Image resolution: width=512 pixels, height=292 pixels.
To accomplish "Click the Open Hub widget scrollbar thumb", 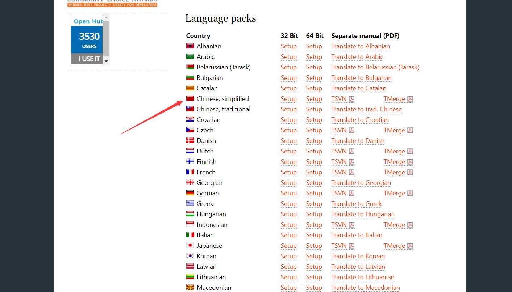I will pyautogui.click(x=106, y=38).
